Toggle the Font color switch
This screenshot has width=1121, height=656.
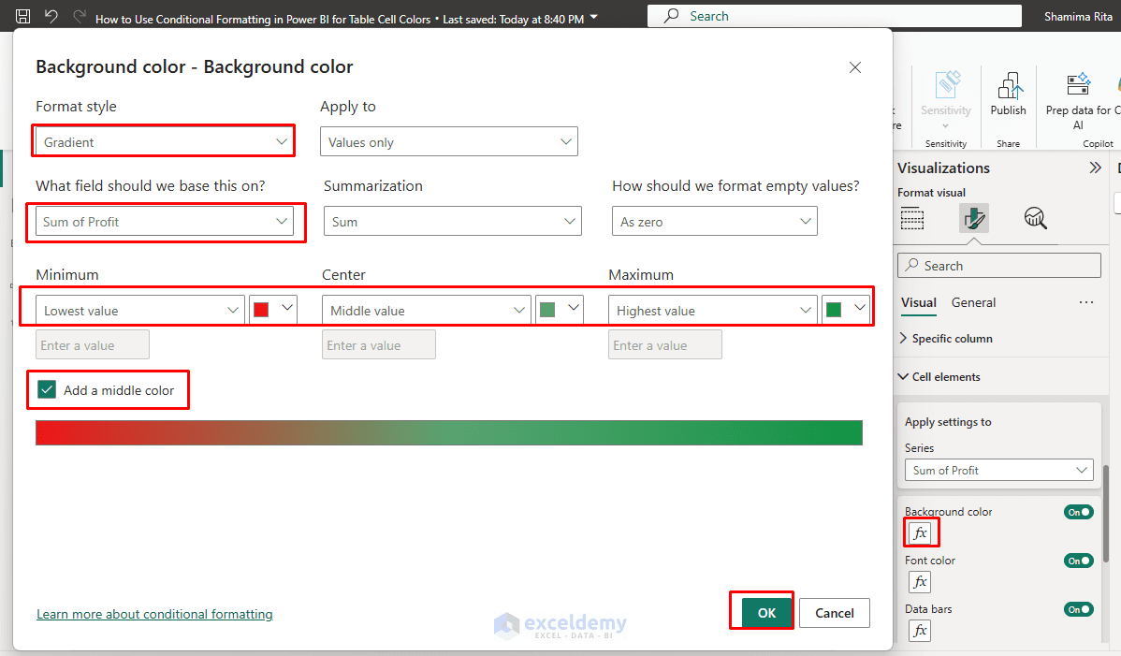tap(1079, 561)
